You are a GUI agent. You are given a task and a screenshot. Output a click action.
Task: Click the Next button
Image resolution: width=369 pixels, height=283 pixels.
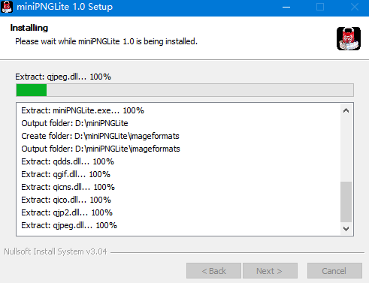tap(270, 271)
